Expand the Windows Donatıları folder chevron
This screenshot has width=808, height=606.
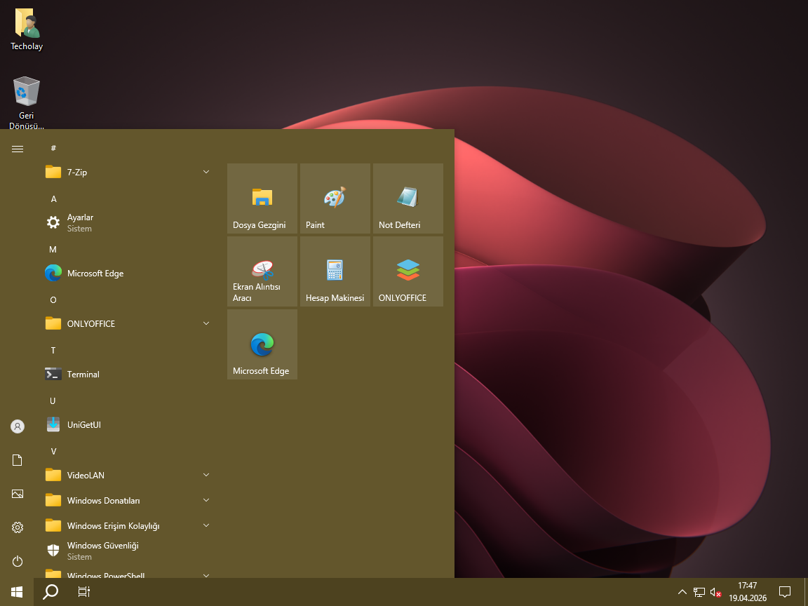[206, 500]
